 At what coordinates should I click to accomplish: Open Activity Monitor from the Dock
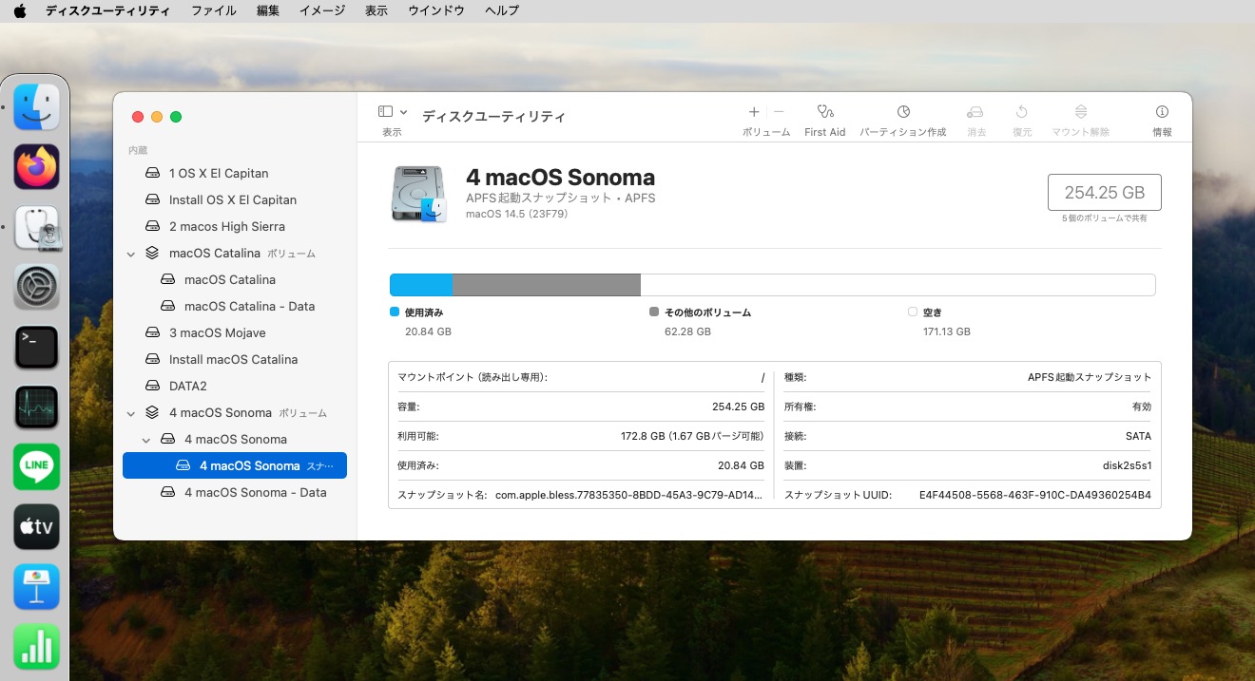[x=37, y=407]
